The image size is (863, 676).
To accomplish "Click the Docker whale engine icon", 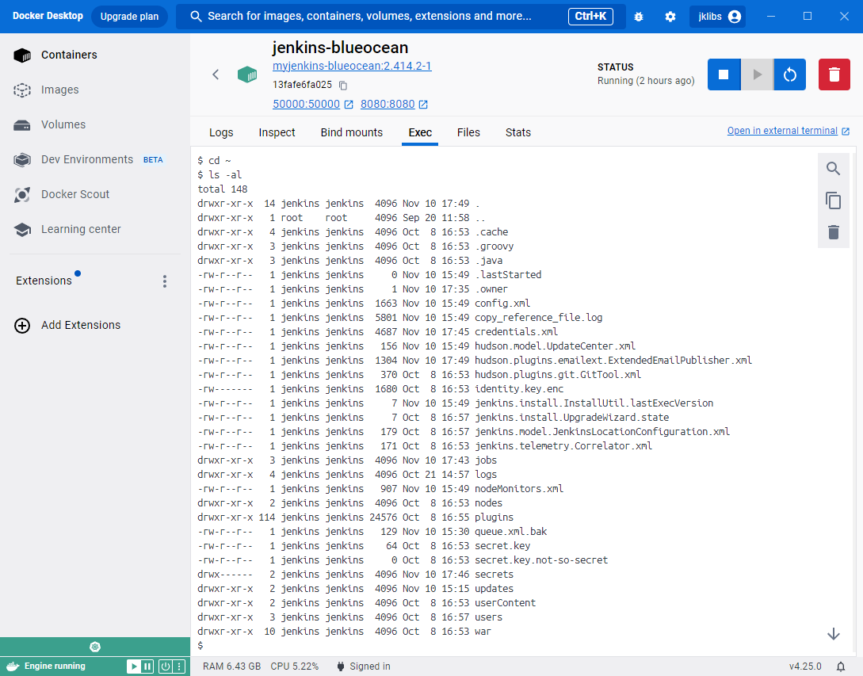I will coord(13,666).
